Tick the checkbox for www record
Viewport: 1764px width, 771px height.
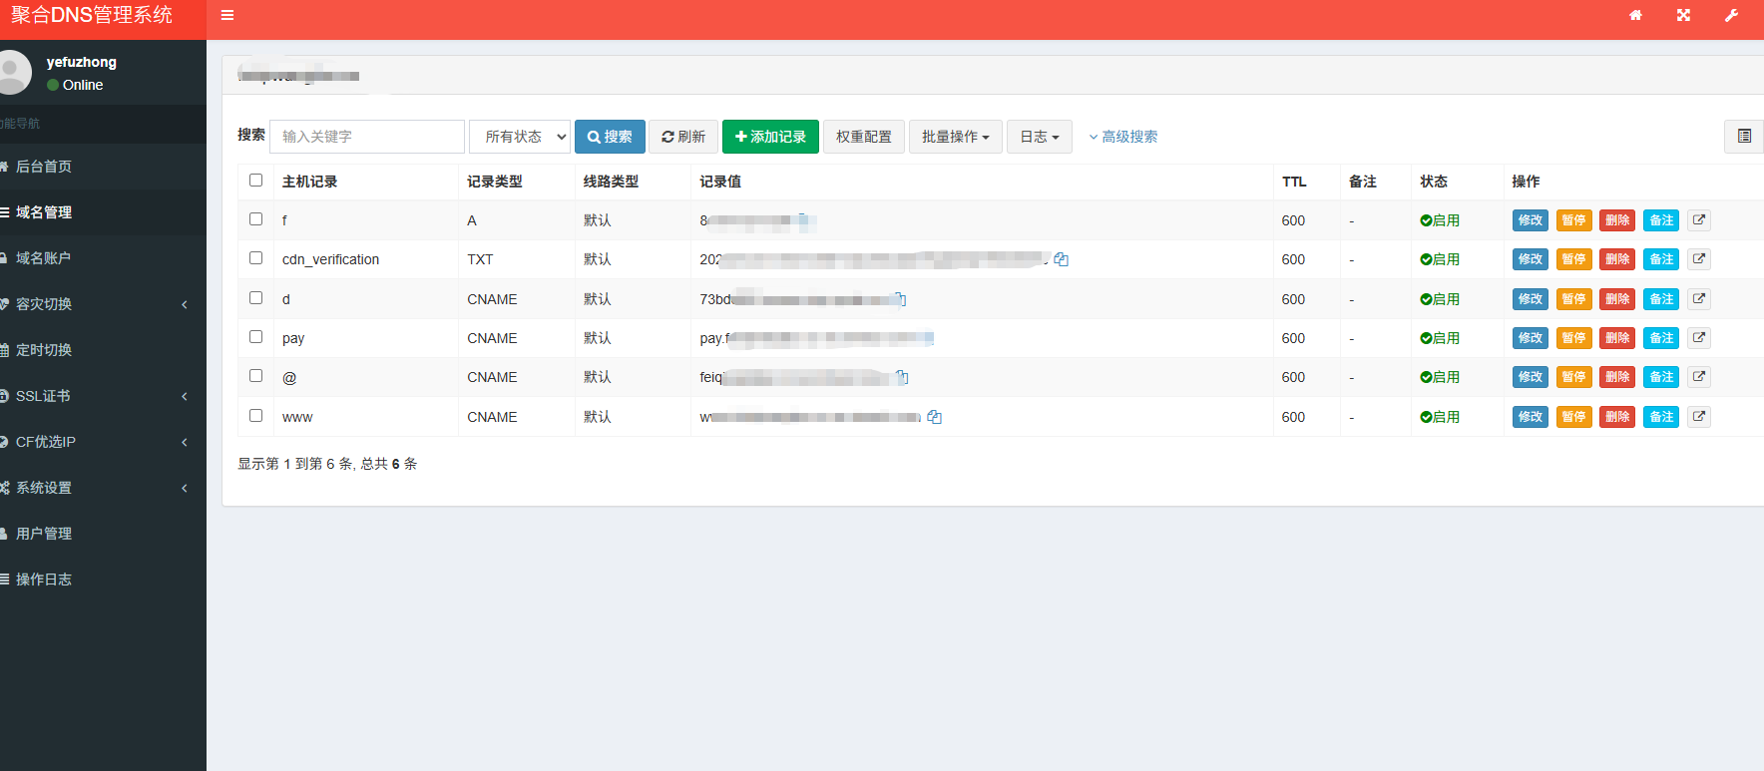256,416
